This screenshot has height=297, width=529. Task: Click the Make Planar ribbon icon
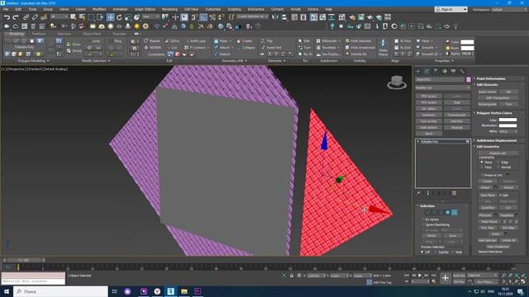pyautogui.click(x=384, y=47)
